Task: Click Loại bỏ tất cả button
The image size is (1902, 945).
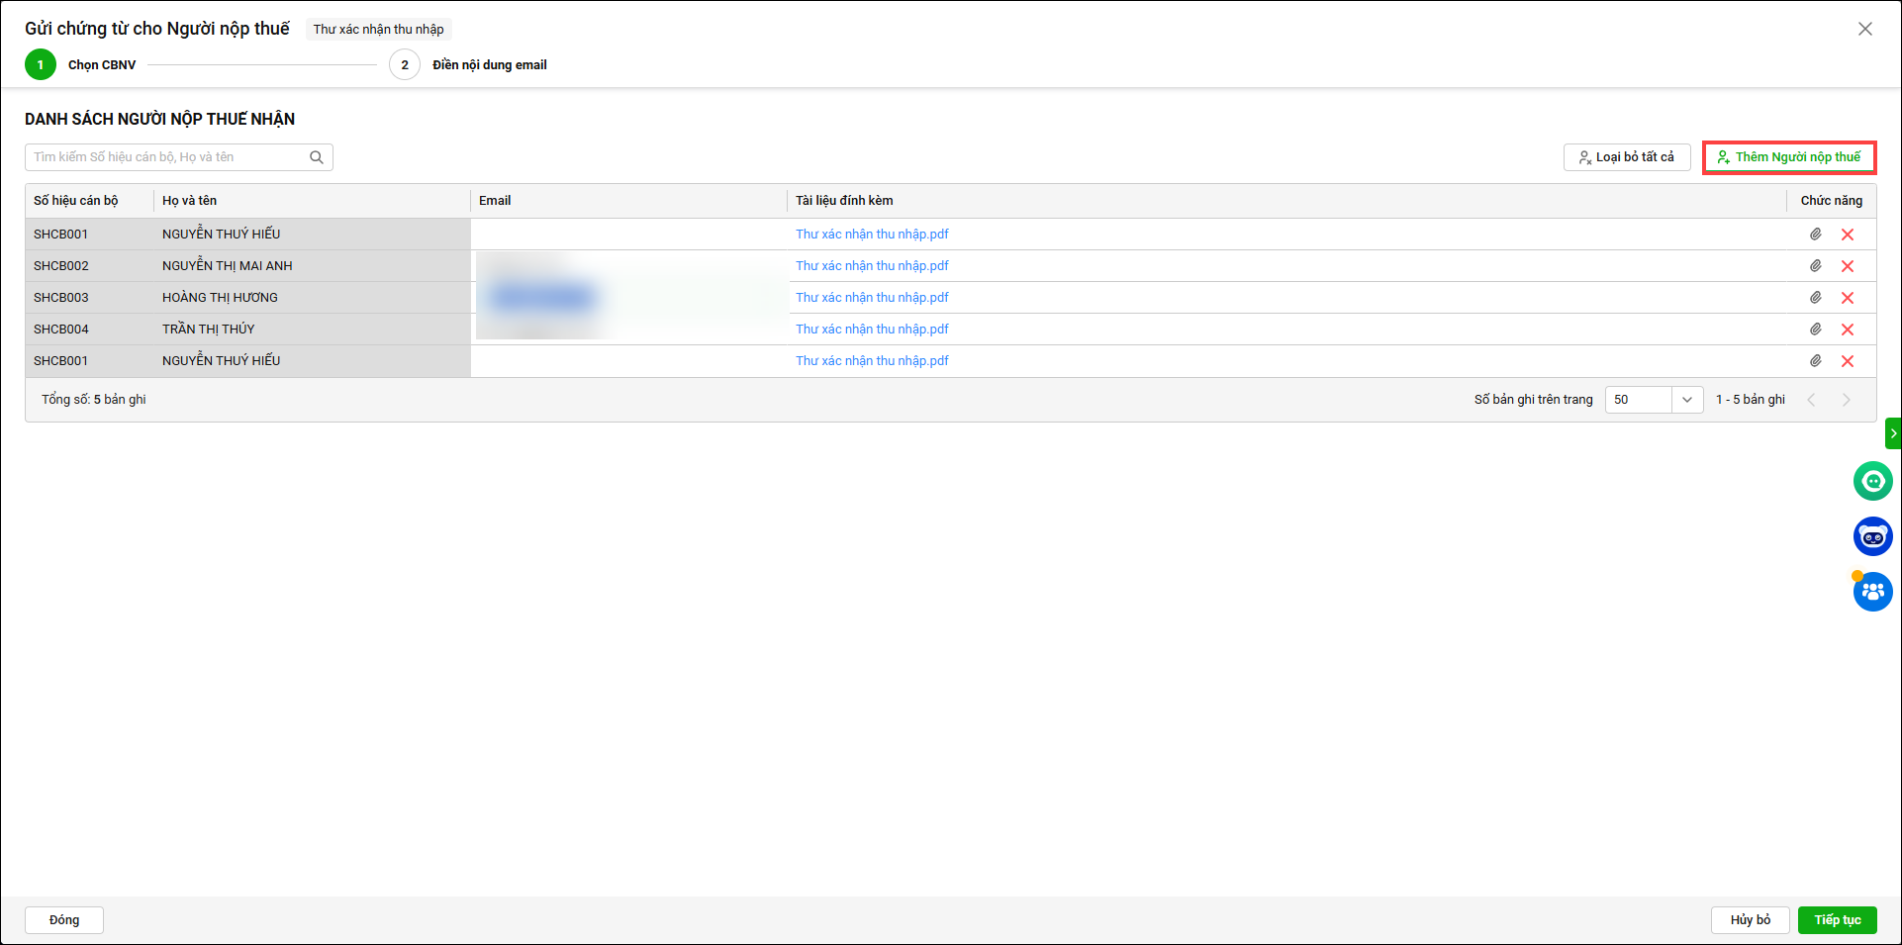Action: click(x=1626, y=157)
